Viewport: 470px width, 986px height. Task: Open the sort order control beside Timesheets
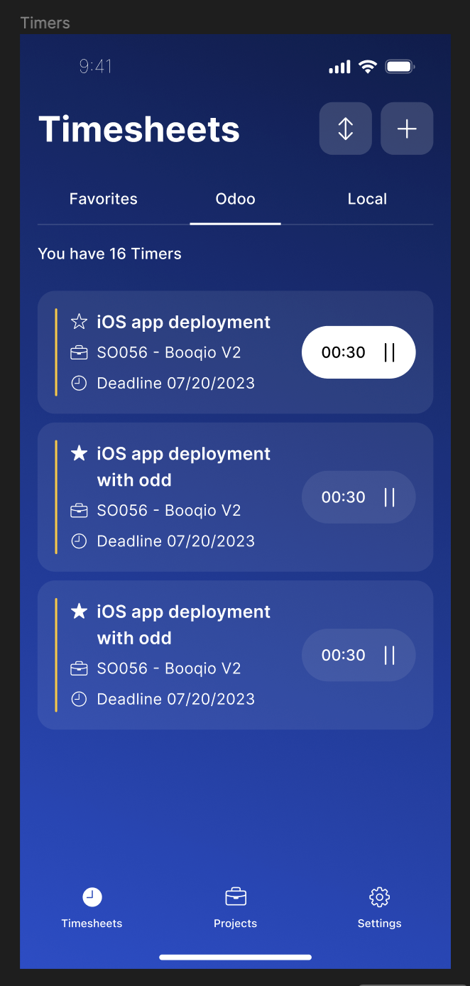(x=345, y=129)
